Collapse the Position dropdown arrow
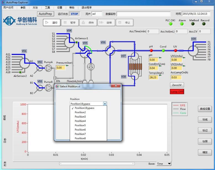Image resolution: width=215 pixels, height=170 pixels. (x=105, y=104)
